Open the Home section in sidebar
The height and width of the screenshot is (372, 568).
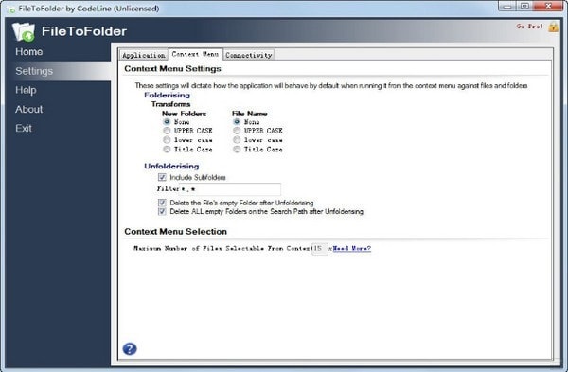point(29,52)
